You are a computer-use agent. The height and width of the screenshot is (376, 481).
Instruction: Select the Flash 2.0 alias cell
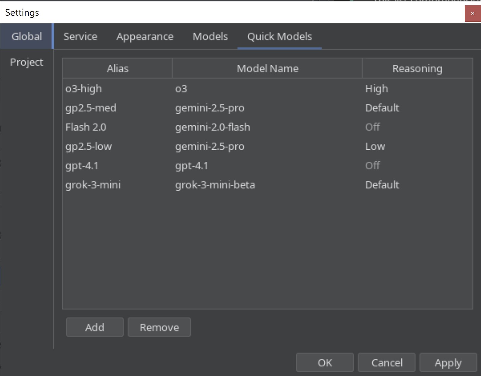(118, 127)
